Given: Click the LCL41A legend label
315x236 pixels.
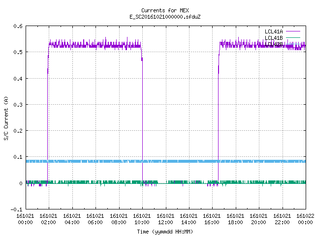Looking at the screenshot, I should 274,31.
